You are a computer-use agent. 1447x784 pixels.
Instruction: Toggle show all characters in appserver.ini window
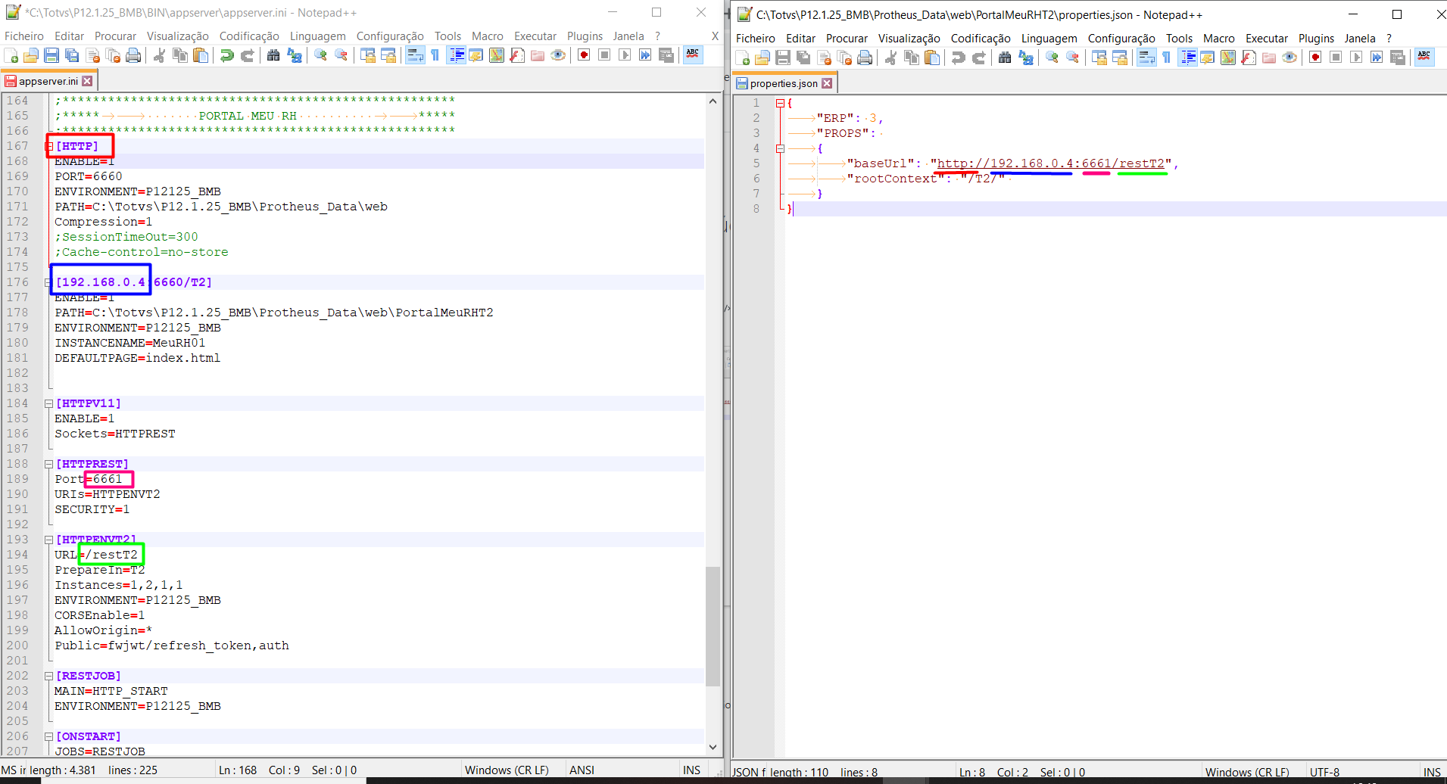(x=435, y=55)
